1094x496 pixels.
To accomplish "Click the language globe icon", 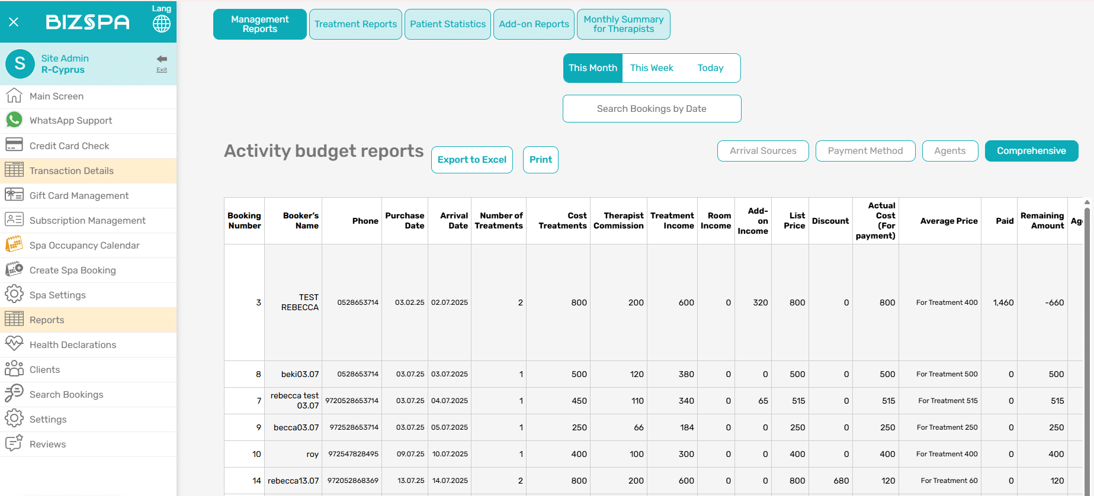I will click(161, 24).
